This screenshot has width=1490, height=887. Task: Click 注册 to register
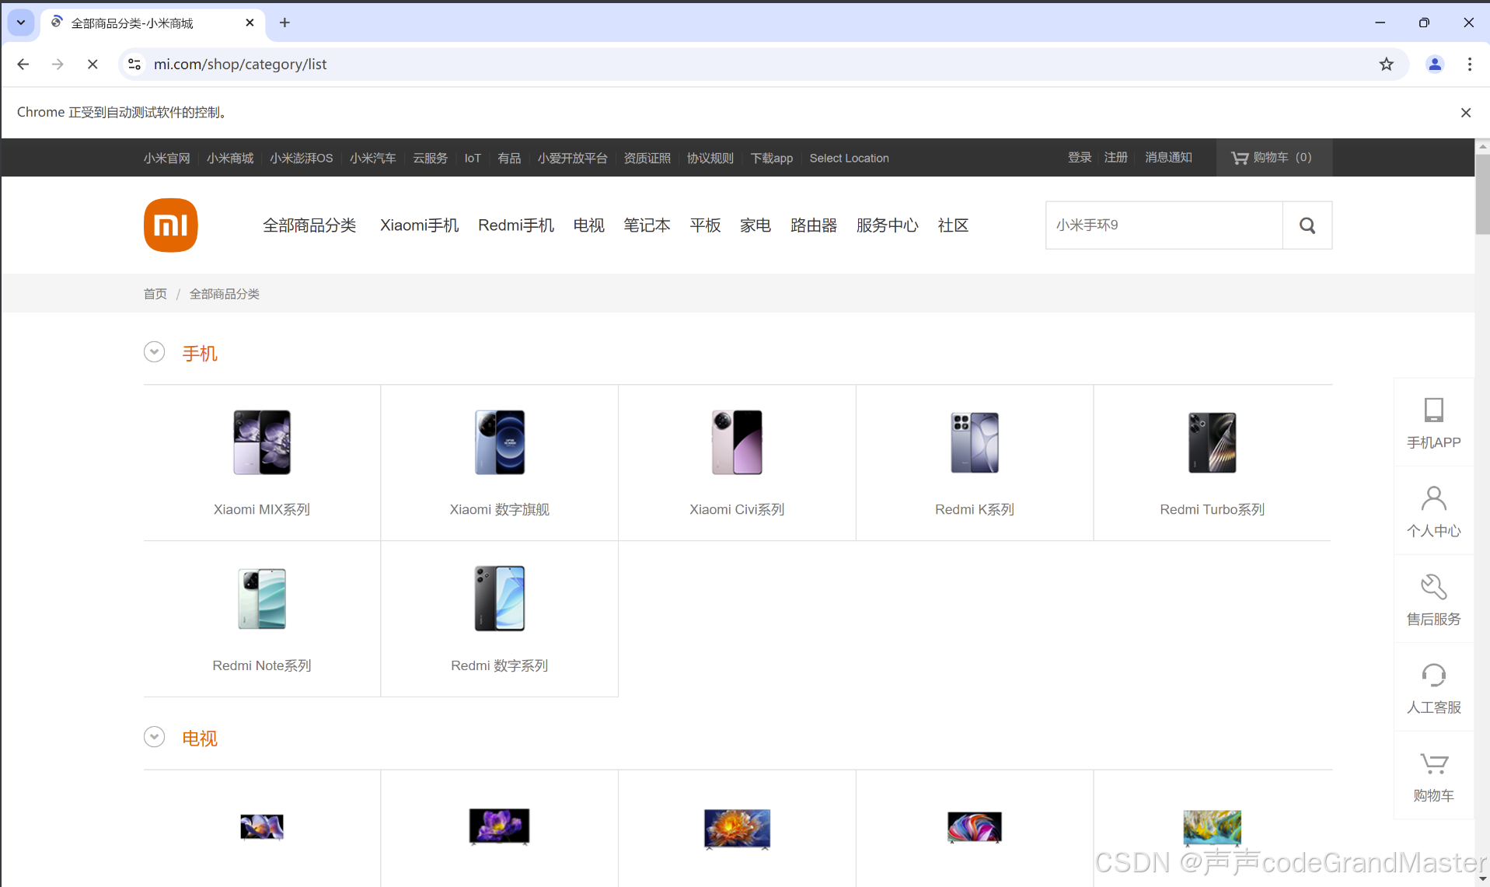coord(1115,157)
